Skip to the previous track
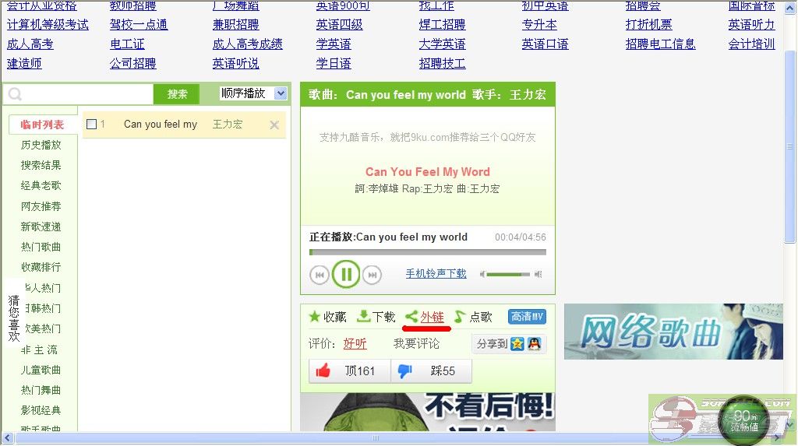The height and width of the screenshot is (446, 798). [x=320, y=275]
